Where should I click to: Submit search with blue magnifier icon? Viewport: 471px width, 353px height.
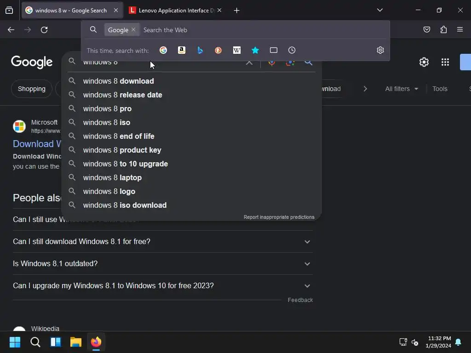tap(309, 63)
